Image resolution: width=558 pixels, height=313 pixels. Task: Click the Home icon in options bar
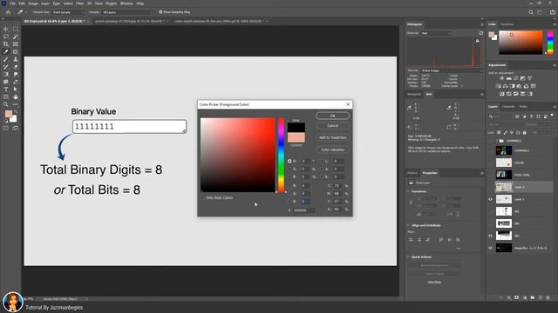[x=8, y=12]
